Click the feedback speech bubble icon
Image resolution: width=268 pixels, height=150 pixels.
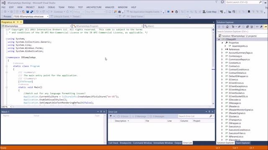tap(222, 2)
